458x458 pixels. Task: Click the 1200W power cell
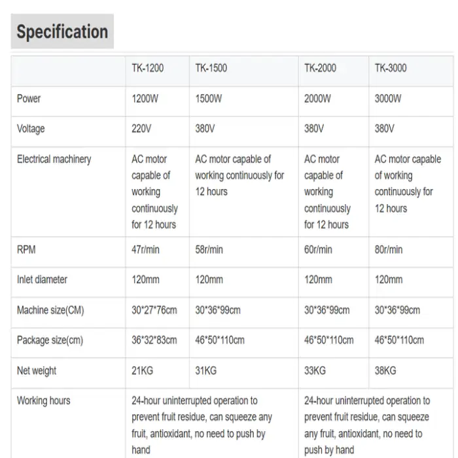click(146, 99)
